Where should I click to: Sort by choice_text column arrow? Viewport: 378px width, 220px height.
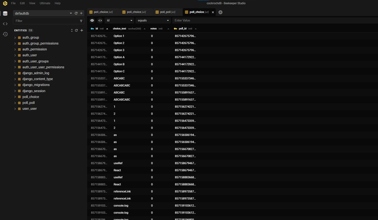click(144, 29)
